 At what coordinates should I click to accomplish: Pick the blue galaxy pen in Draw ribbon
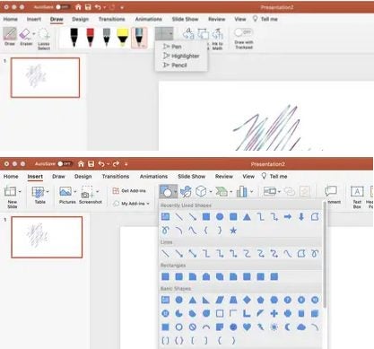coord(139,38)
